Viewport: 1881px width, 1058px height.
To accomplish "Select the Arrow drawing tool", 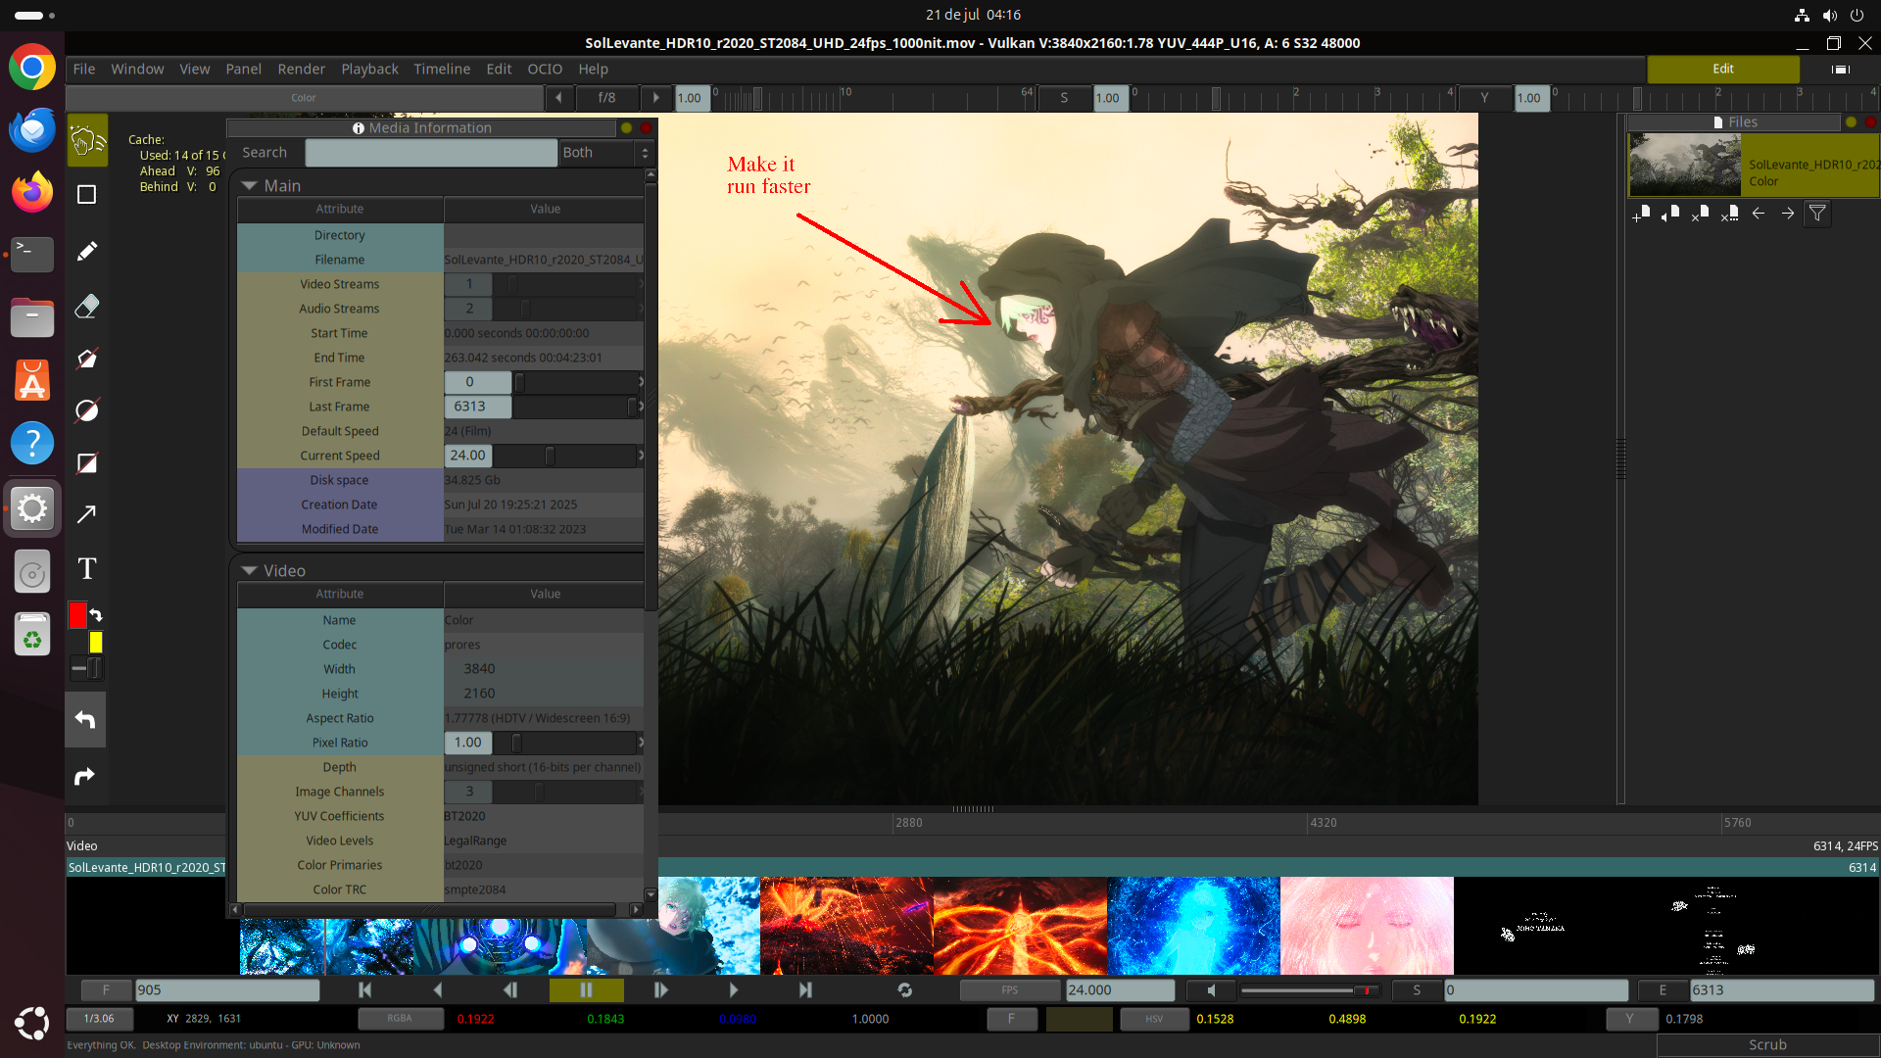I will [x=86, y=514].
